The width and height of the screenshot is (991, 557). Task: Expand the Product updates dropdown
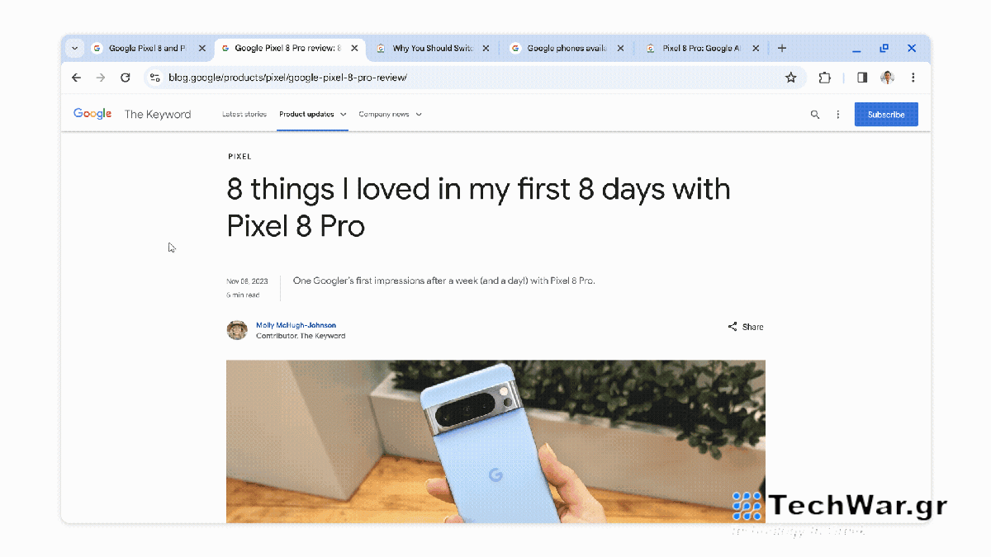pyautogui.click(x=313, y=115)
